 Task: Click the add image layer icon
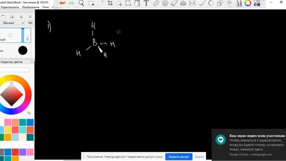tap(12, 17)
